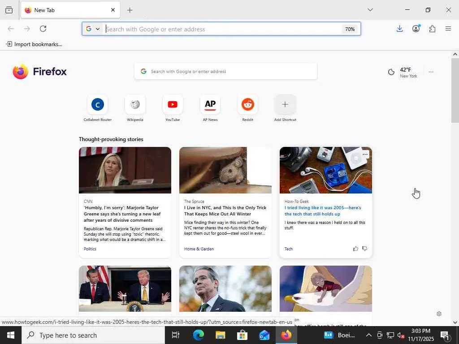Open the AP News shortcut
459x344 pixels.
pos(210,108)
